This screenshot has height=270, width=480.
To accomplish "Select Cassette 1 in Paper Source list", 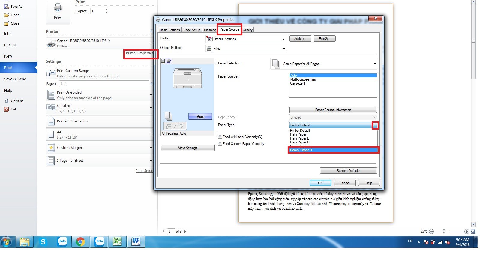I will pos(298,83).
